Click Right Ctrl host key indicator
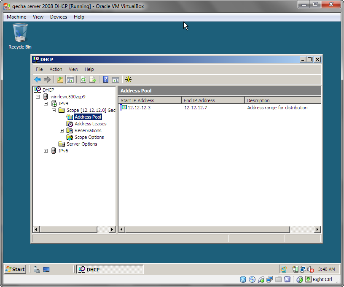The width and height of the screenshot is (344, 287). click(x=322, y=279)
